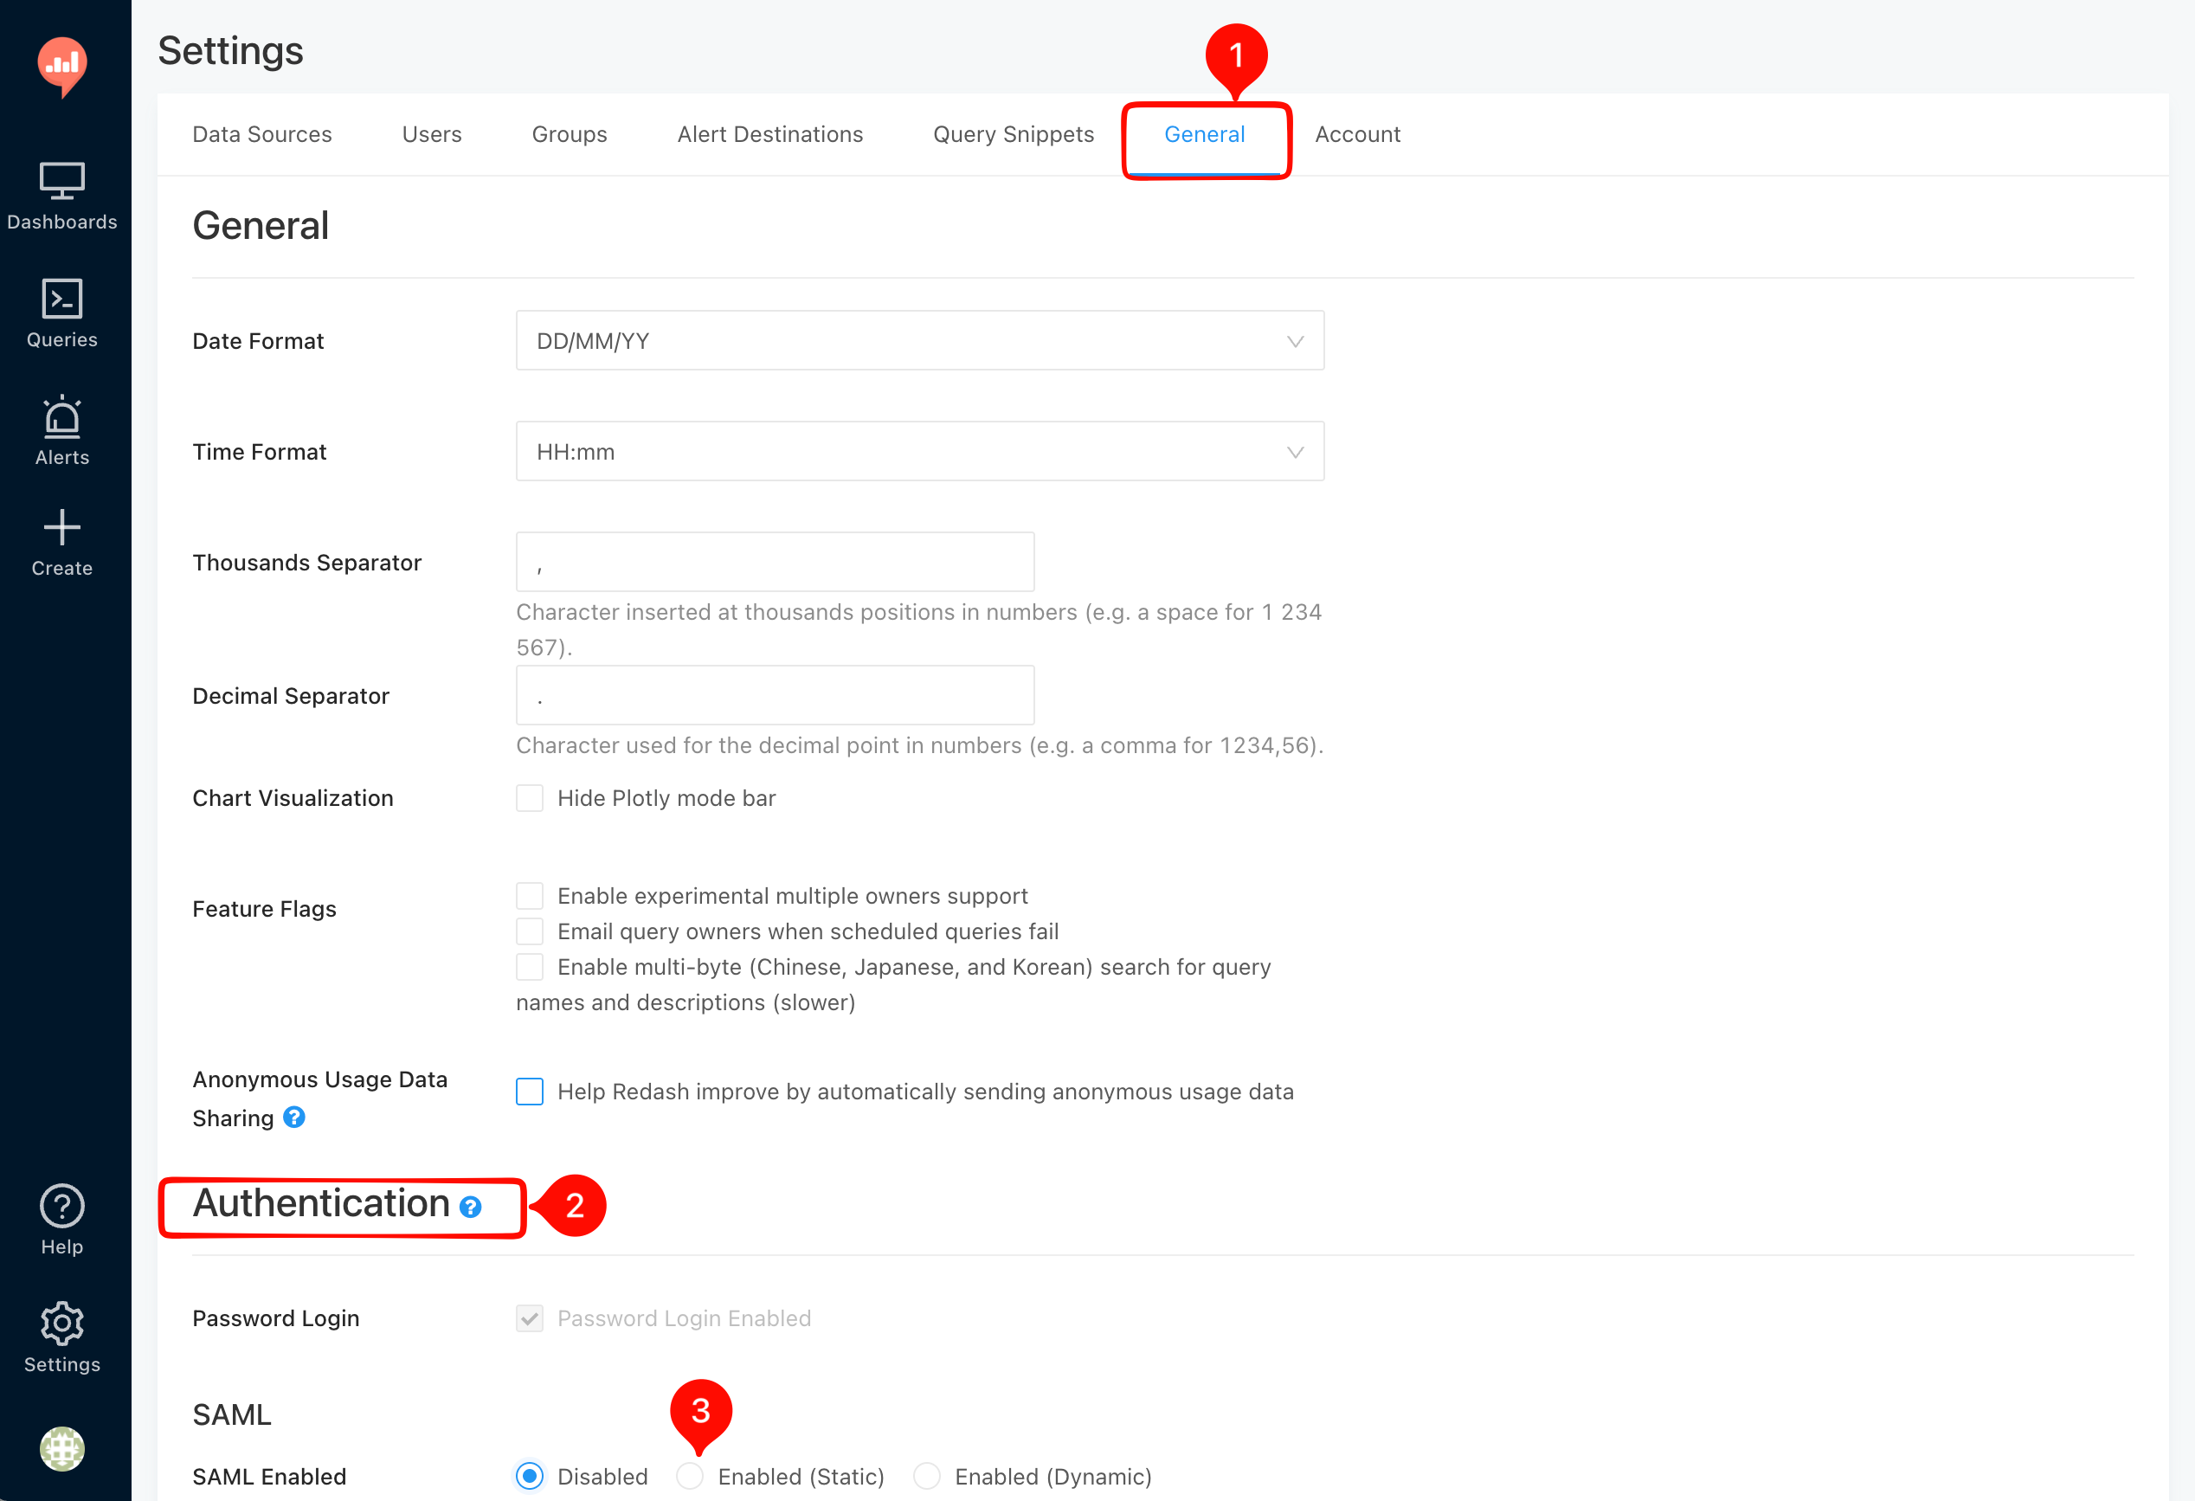Viewport: 2195px width, 1501px height.
Task: Enable experimental multiple owners support
Action: [530, 896]
